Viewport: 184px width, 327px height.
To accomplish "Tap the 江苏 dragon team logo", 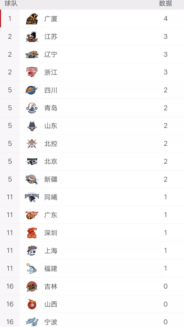I will click(x=32, y=37).
